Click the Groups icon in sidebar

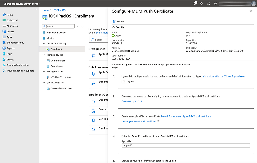click(4, 59)
